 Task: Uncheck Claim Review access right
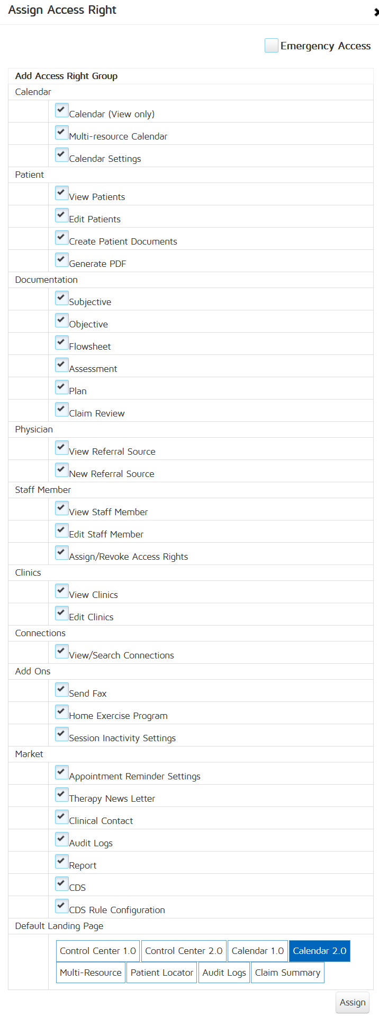click(x=62, y=410)
